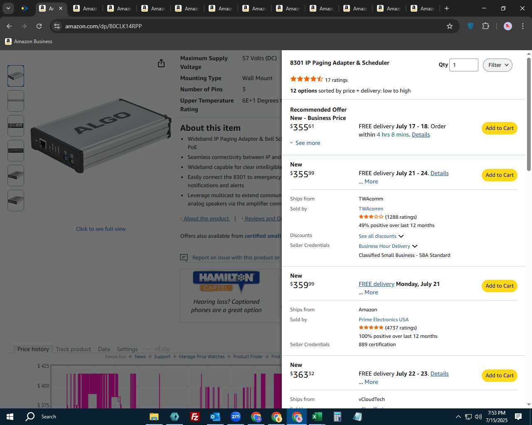This screenshot has height=425, width=532.
Task: Select the third product thumbnail
Action: 16,126
